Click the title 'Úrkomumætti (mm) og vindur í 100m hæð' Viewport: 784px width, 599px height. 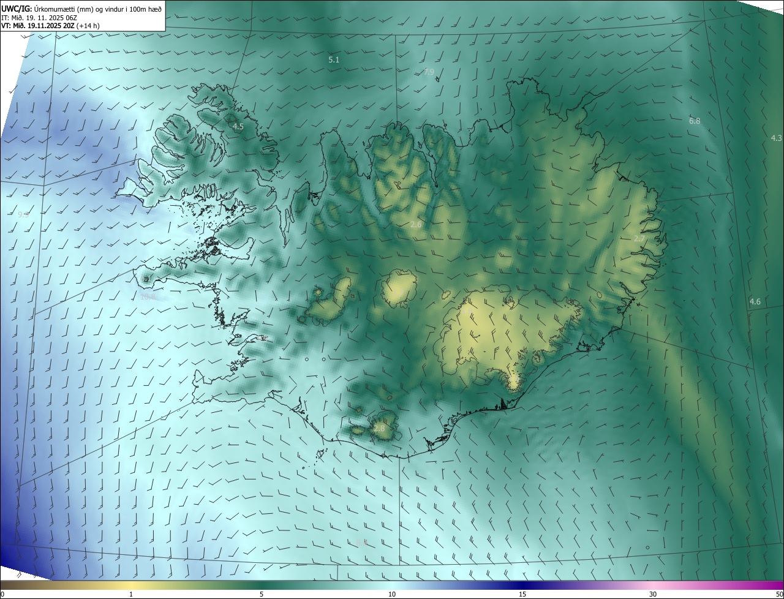click(x=97, y=8)
